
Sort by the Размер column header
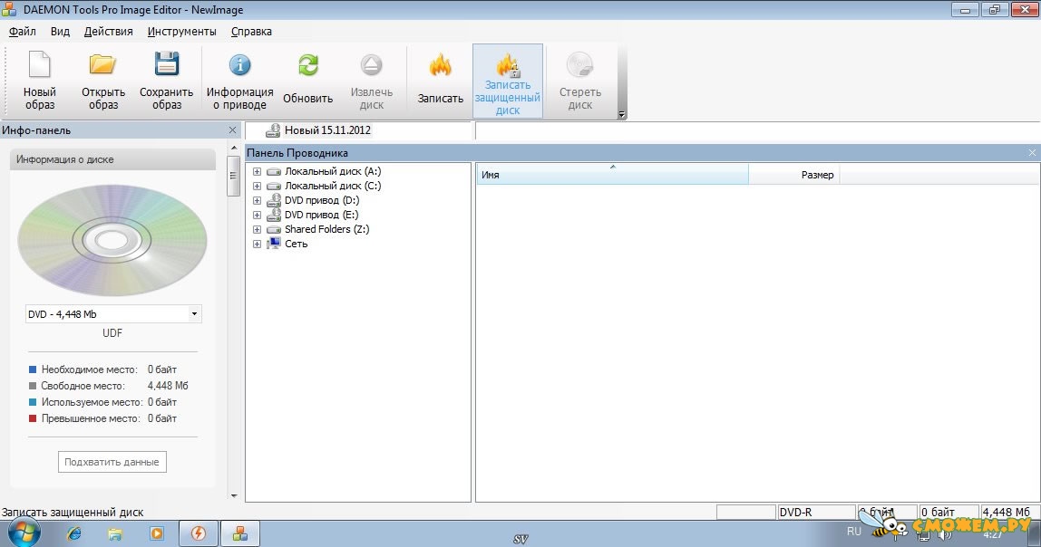tap(794, 175)
